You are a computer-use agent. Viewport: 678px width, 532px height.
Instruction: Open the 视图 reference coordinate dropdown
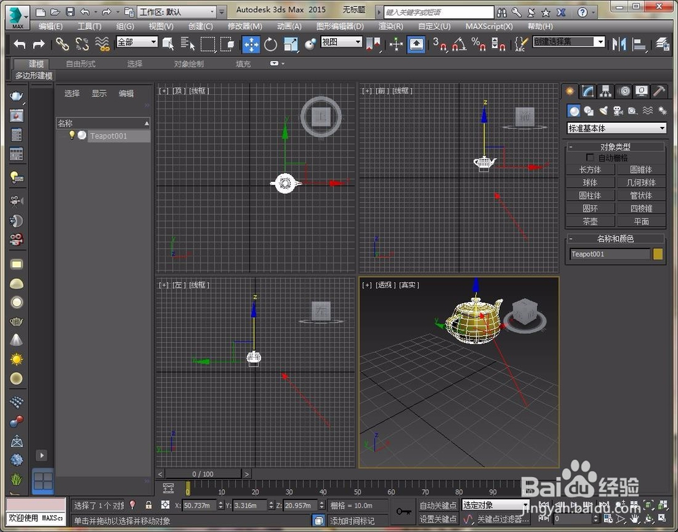point(341,42)
